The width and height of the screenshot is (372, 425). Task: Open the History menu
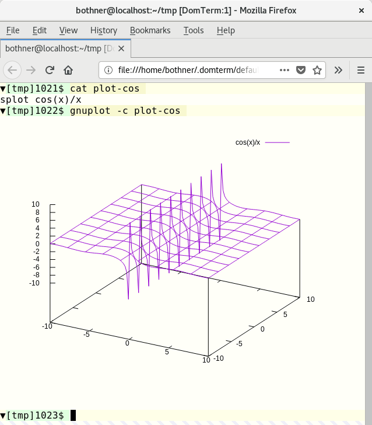pyautogui.click(x=104, y=30)
